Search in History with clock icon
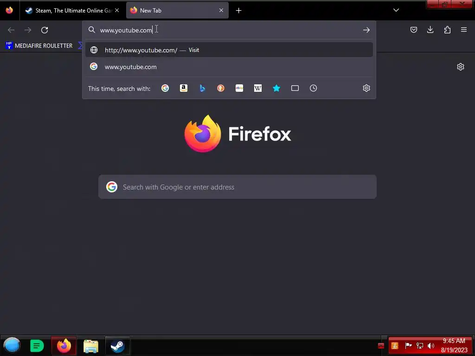The width and height of the screenshot is (475, 356). tap(313, 88)
